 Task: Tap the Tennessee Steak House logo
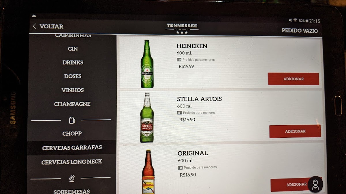coord(182,29)
